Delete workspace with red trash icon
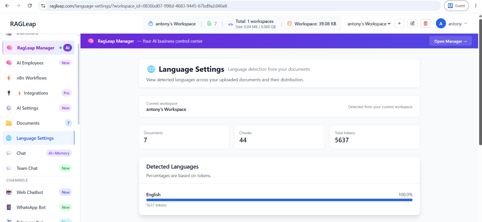 click(425, 24)
